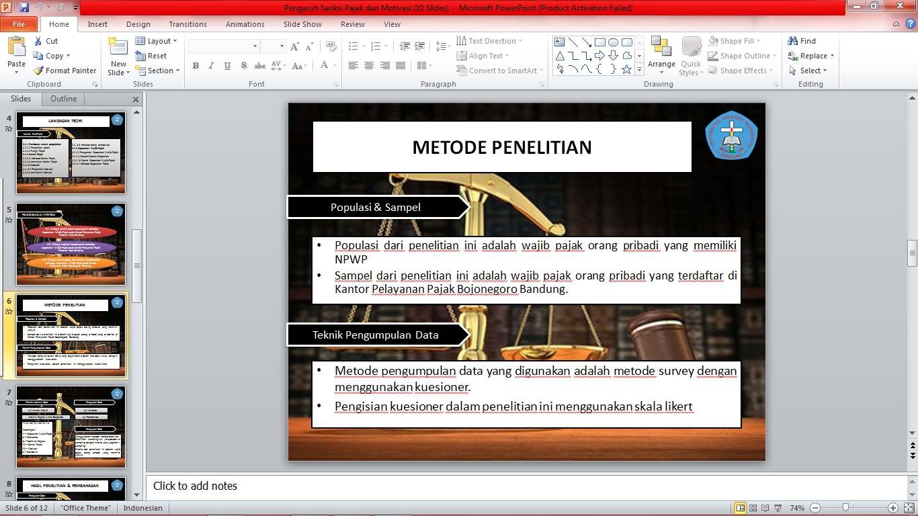Cut the selection with the scissors icon
This screenshot has width=918, height=516.
(x=38, y=41)
